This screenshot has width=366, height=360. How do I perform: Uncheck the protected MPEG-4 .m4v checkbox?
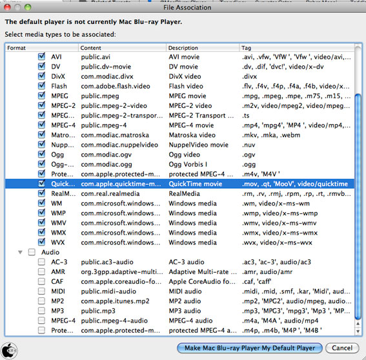pyautogui.click(x=41, y=174)
